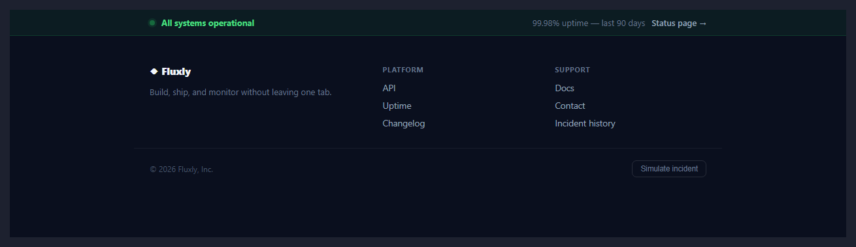
Task: Open the Status page link
Action: [x=679, y=23]
